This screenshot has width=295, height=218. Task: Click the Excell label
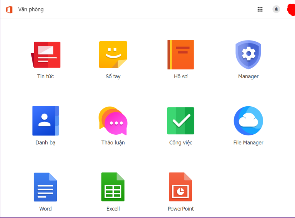[x=113, y=209]
